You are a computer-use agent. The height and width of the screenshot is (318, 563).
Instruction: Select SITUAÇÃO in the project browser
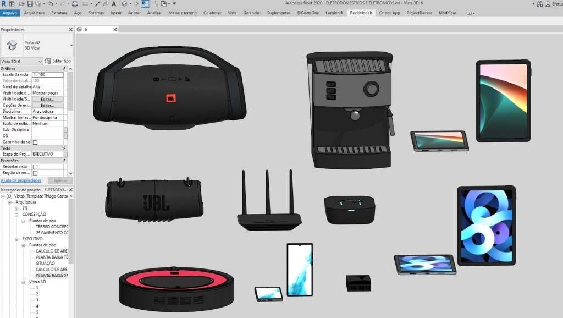click(46, 264)
